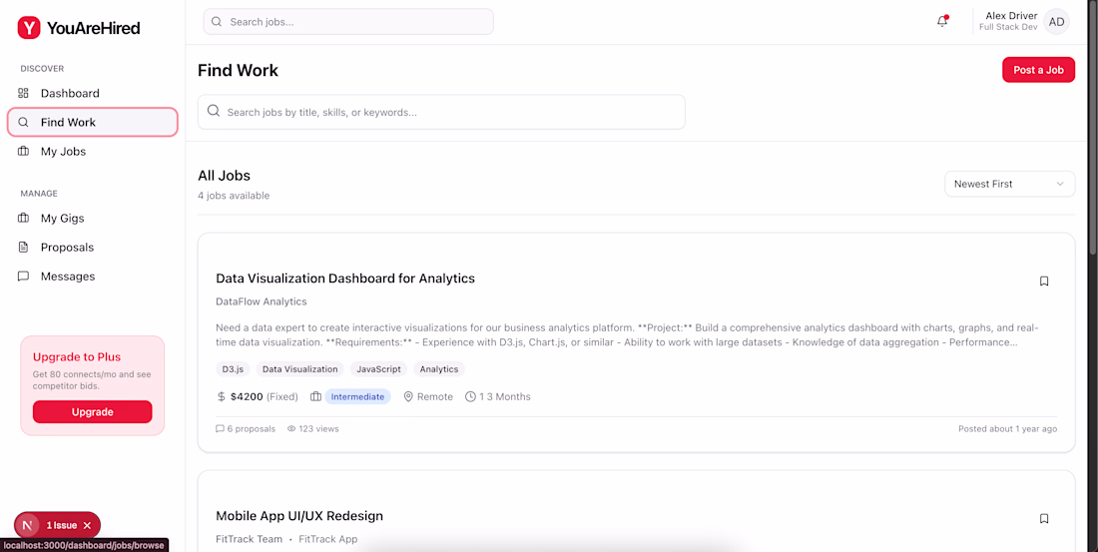Image resolution: width=1098 pixels, height=552 pixels.
Task: Open Data Visualization Dashboard for Analytics job
Action: (x=345, y=278)
